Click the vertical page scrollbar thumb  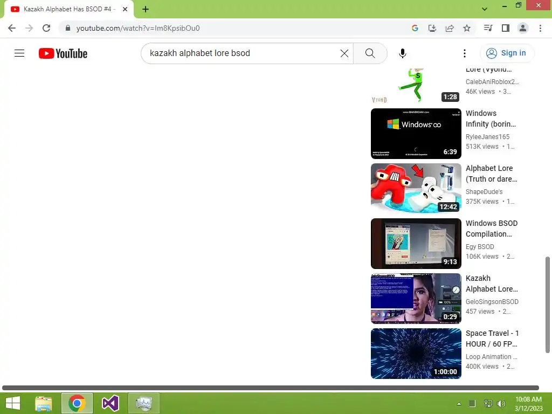548,305
